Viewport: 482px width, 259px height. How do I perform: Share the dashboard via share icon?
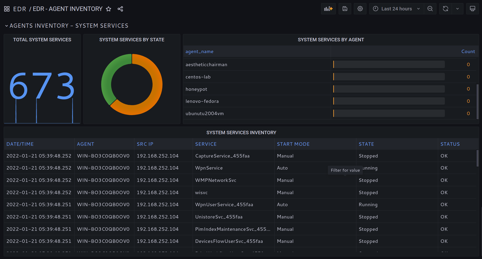pyautogui.click(x=120, y=9)
